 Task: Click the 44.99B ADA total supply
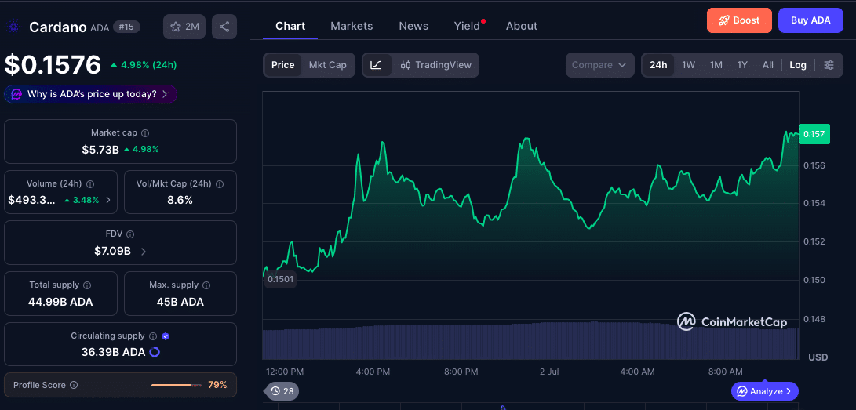point(60,302)
